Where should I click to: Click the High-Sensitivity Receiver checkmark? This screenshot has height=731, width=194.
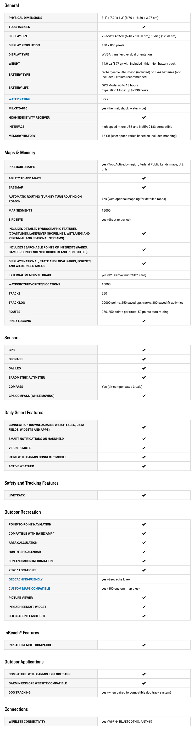click(144, 118)
